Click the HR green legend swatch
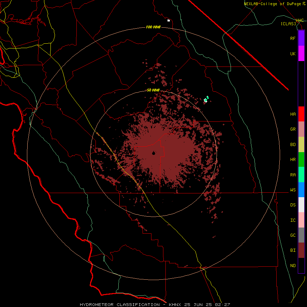Viewport: 307px width, 307px height. tap(301, 160)
